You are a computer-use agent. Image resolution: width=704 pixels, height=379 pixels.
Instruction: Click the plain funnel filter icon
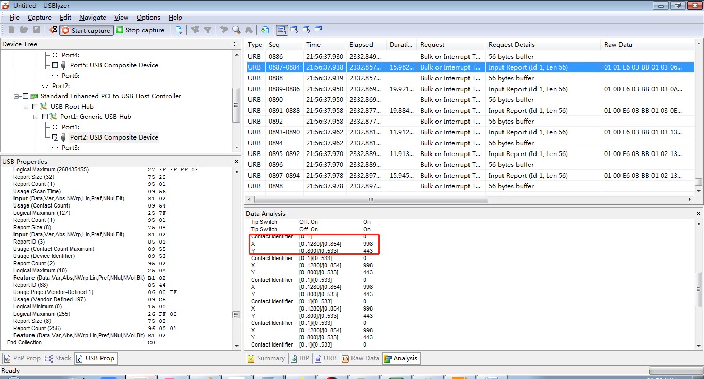coord(207,30)
